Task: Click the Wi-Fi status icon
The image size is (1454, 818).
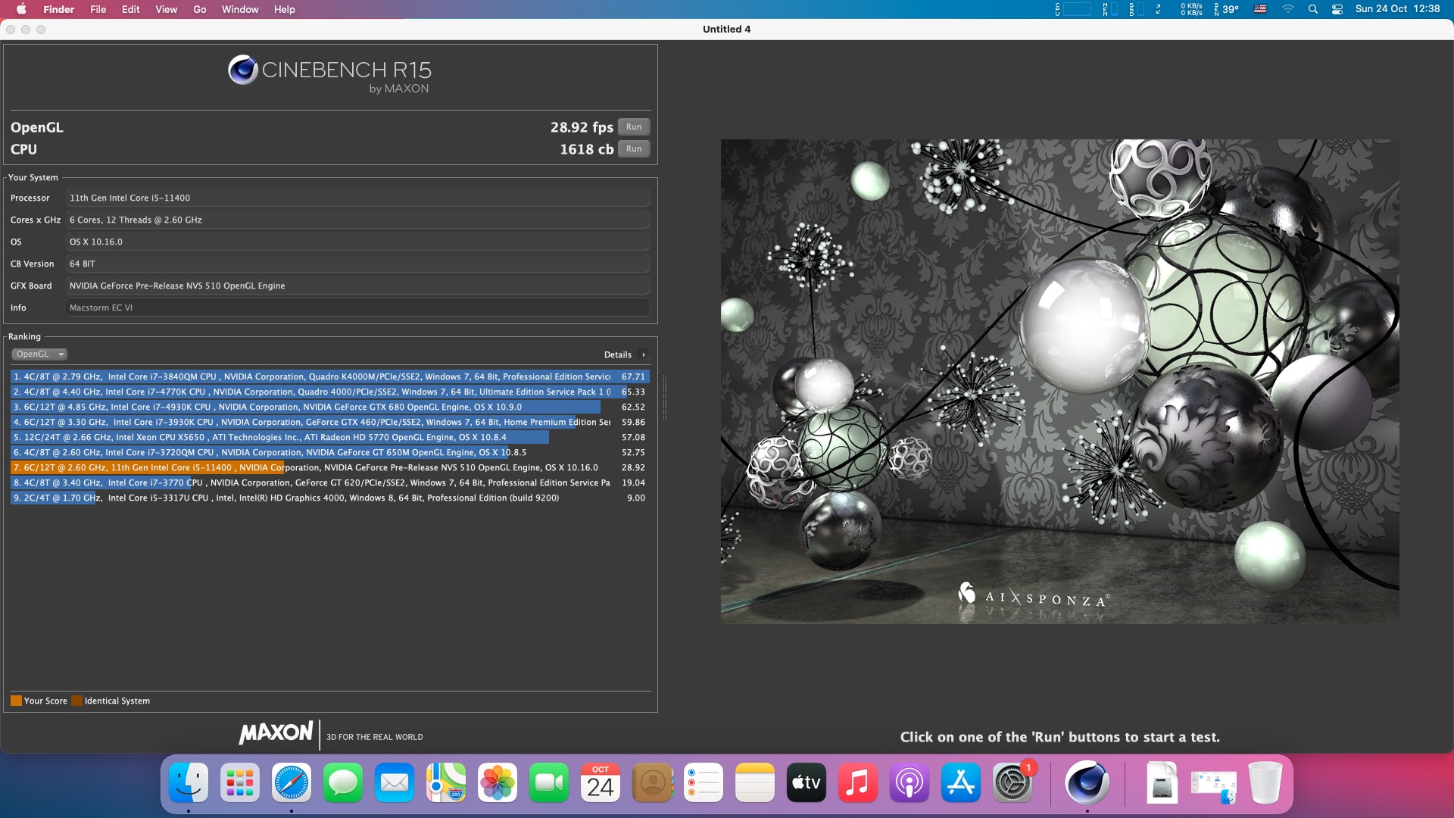Action: pos(1287,9)
